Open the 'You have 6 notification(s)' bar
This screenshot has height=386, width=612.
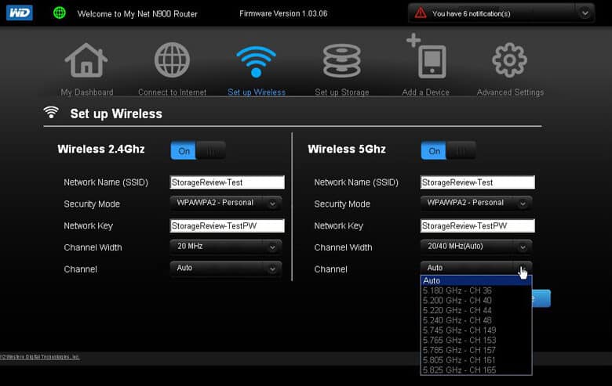(501, 13)
